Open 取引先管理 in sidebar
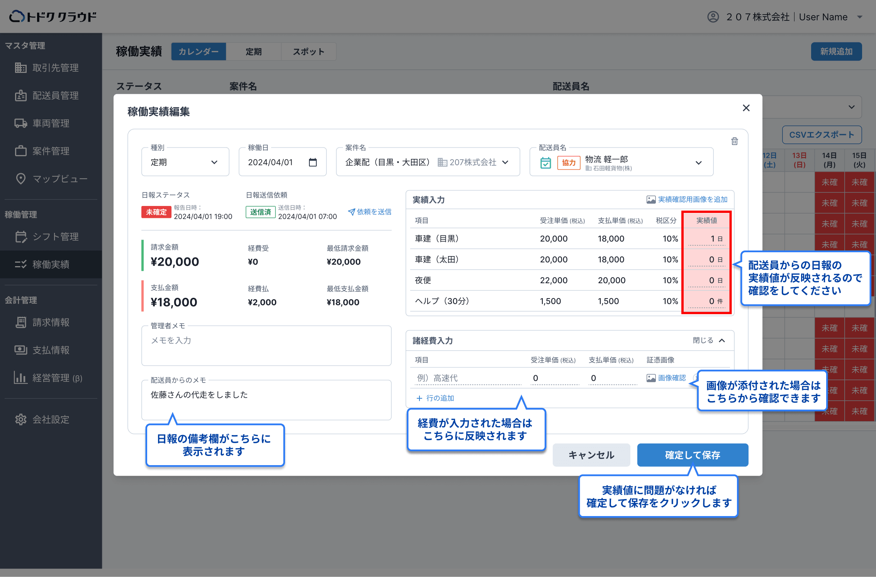Image resolution: width=876 pixels, height=577 pixels. pos(51,68)
